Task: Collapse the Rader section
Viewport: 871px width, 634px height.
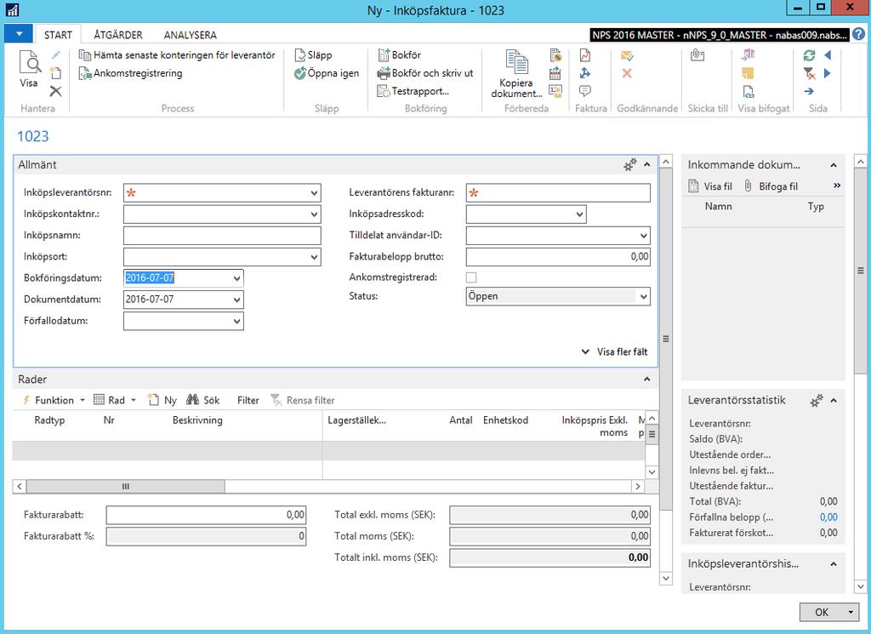Action: tap(647, 380)
